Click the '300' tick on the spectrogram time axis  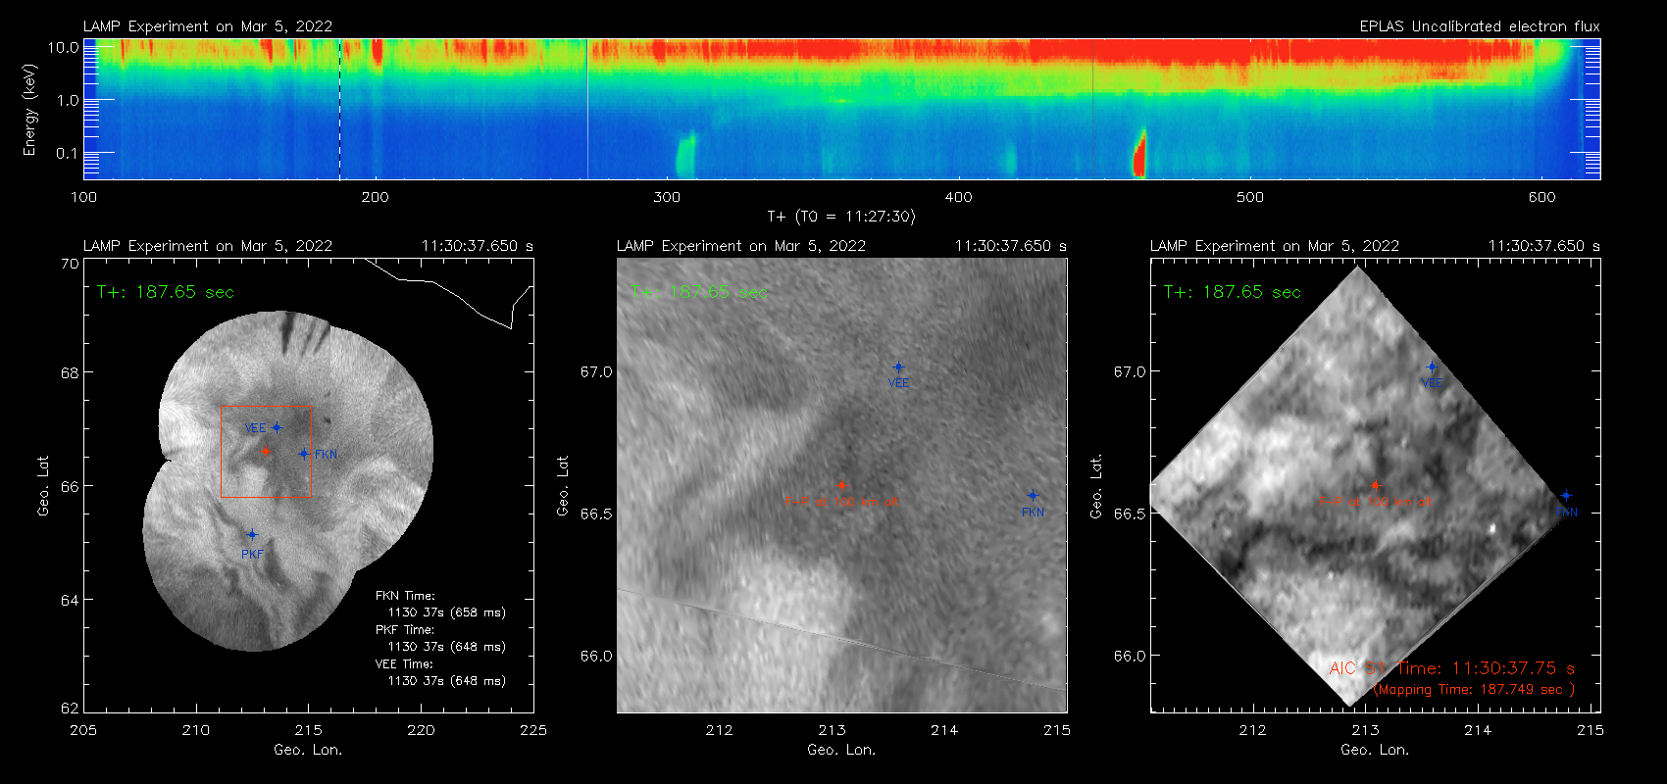pyautogui.click(x=667, y=197)
